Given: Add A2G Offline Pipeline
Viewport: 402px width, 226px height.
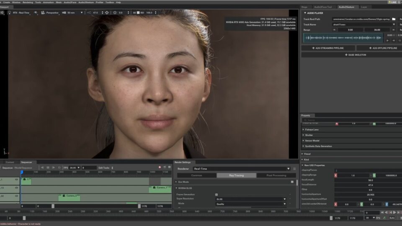Looking at the screenshot, I should click(379, 48).
